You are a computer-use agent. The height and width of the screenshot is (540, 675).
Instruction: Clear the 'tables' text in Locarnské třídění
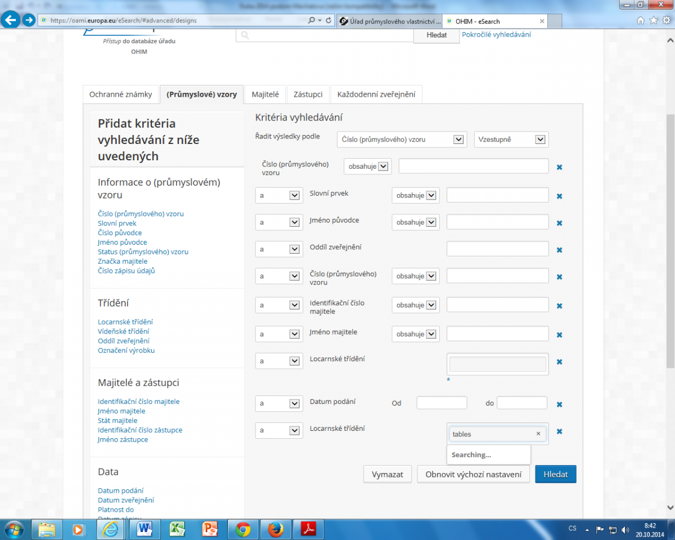[x=538, y=434]
